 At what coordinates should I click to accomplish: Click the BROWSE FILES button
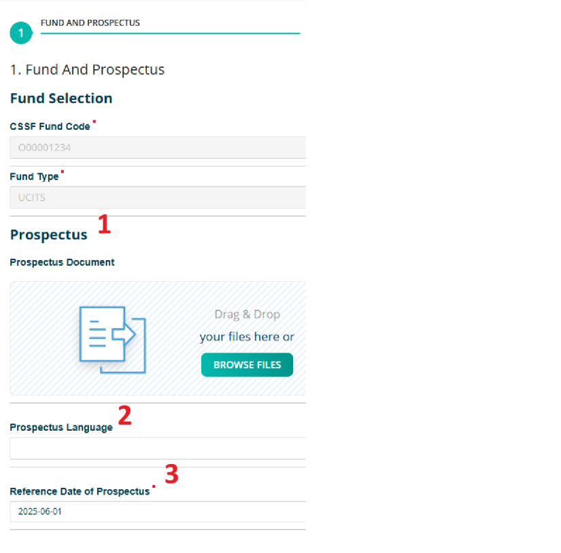[x=247, y=365]
